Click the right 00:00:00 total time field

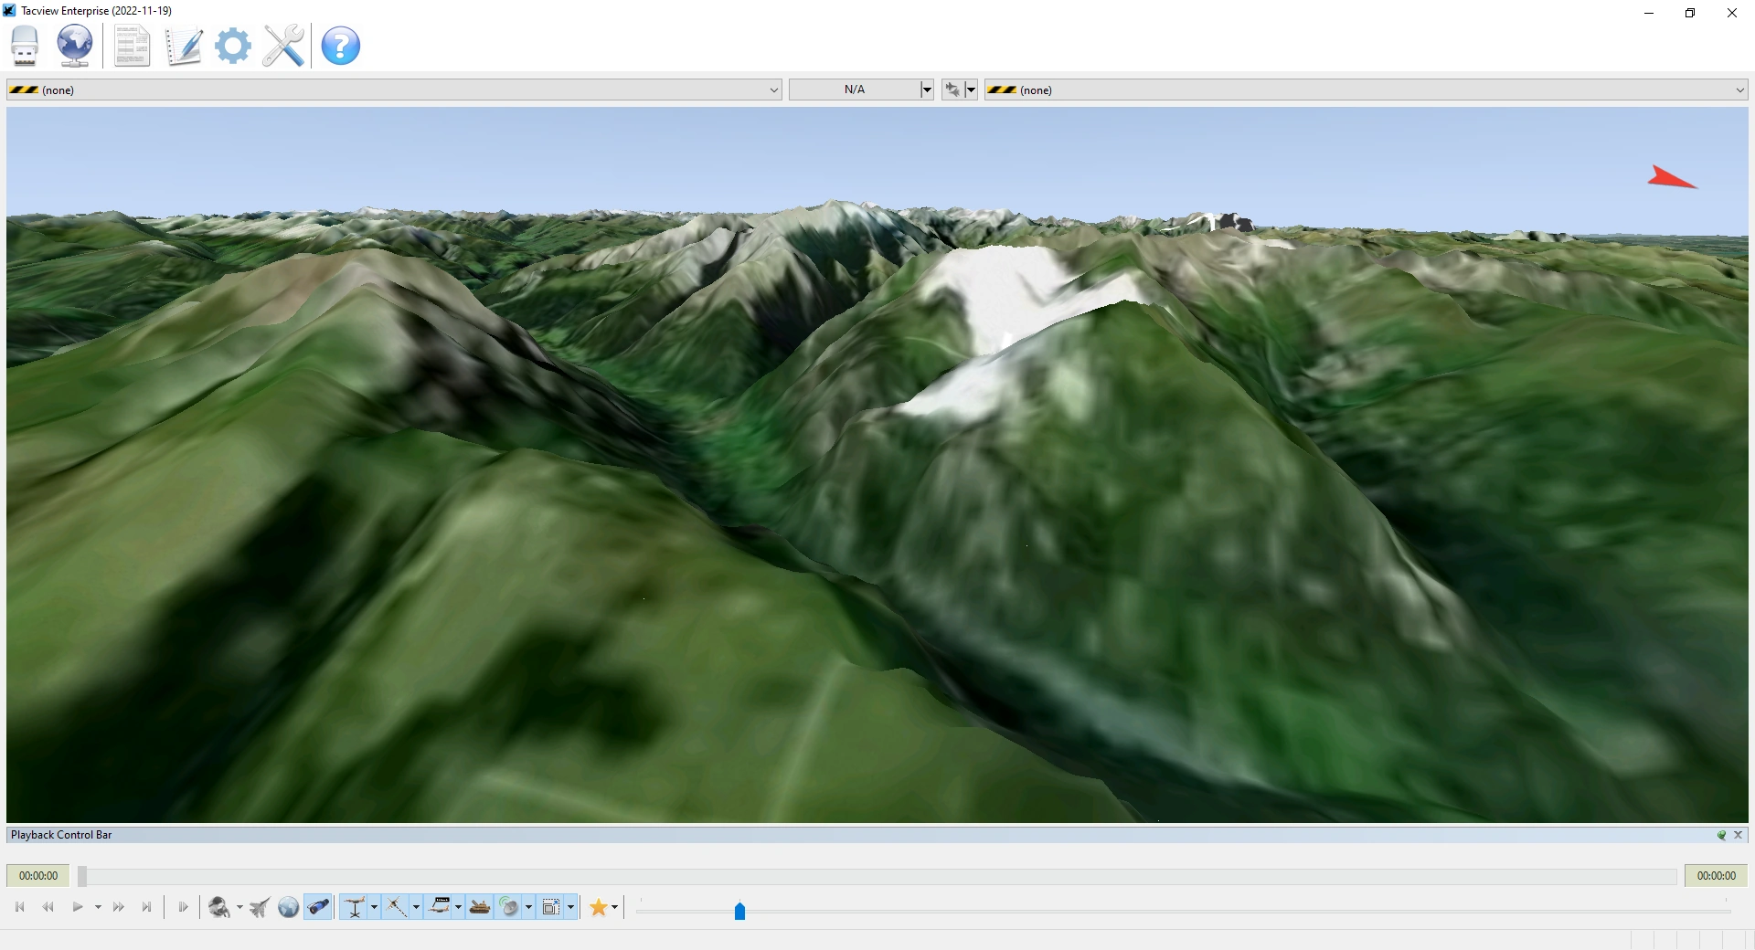(1717, 876)
